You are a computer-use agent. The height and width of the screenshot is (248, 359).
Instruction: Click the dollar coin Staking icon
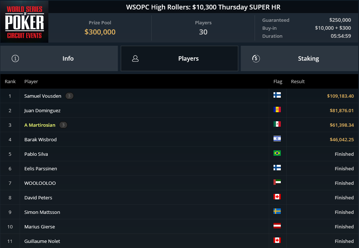click(256, 58)
